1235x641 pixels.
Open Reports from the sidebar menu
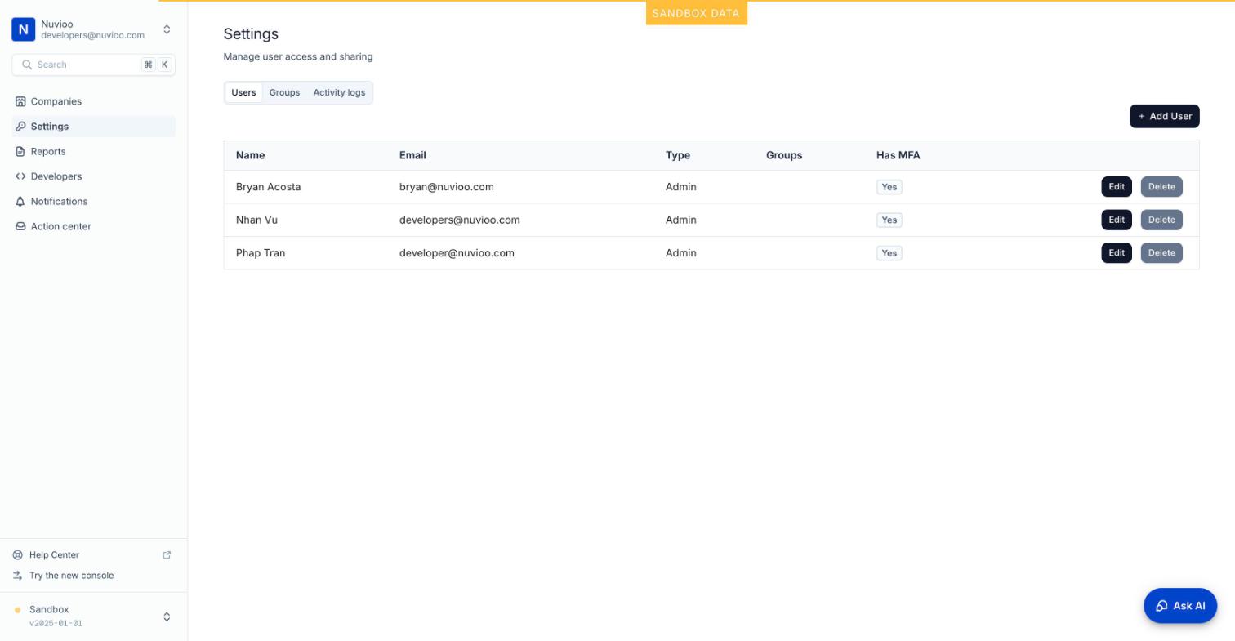coord(94,152)
